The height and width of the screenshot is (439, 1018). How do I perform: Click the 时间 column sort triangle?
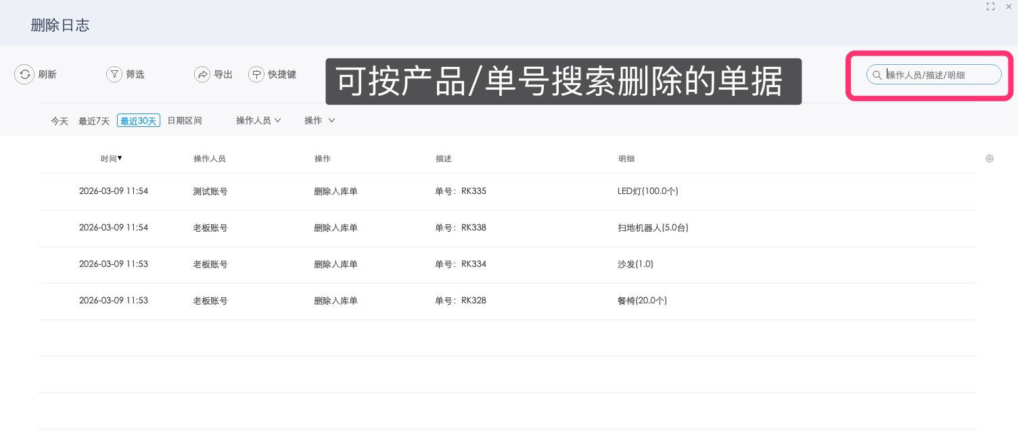pos(120,158)
